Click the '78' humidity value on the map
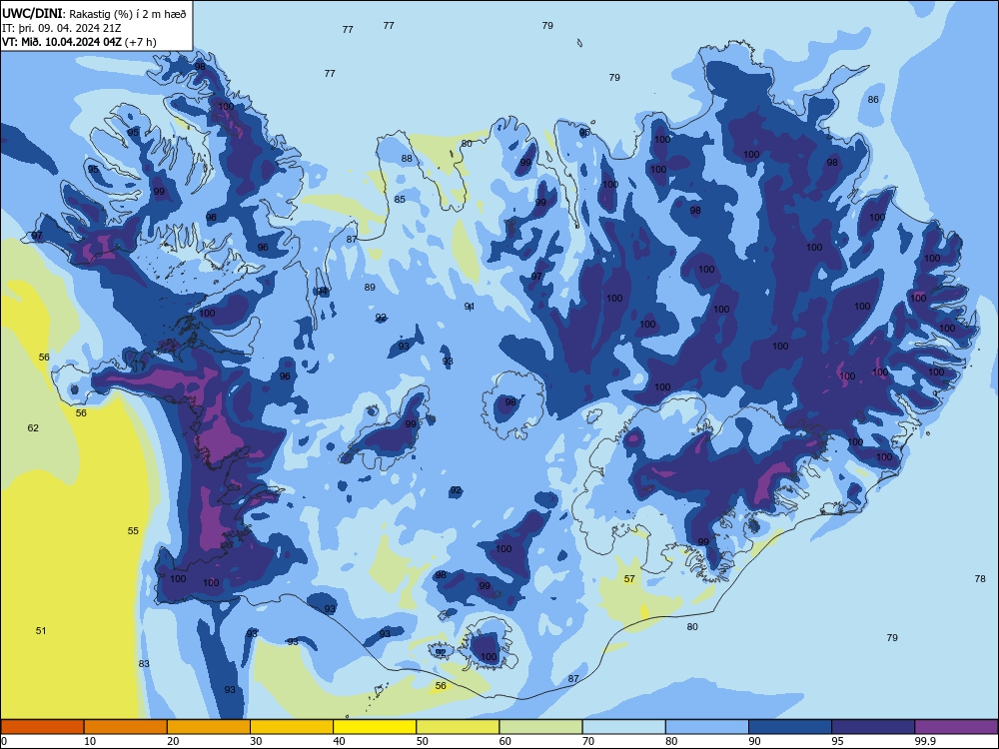 [981, 579]
